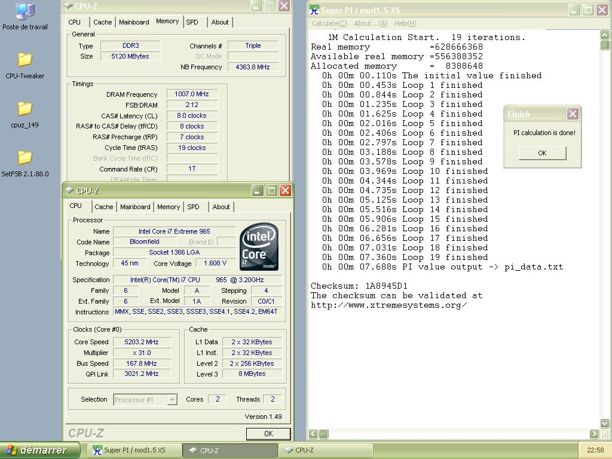Click the démarrer Start button
This screenshot has height=459, width=612.
point(40,450)
